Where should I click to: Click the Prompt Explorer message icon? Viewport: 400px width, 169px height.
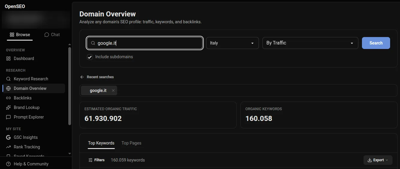8,117
